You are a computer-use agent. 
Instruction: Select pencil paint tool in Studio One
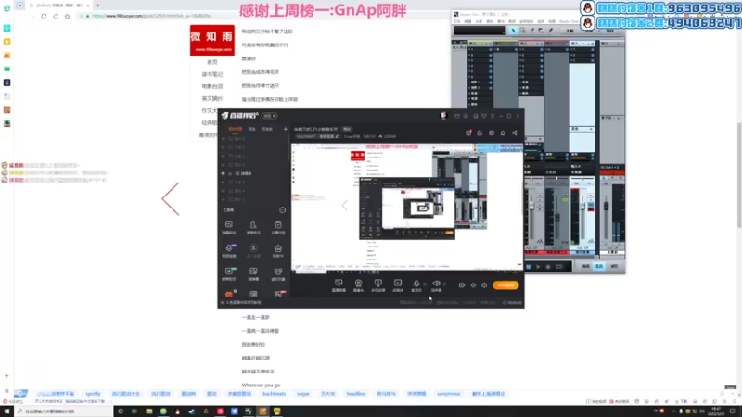click(x=550, y=31)
